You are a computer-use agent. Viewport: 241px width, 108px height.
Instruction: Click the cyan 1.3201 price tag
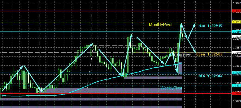pyautogui.click(x=236, y=86)
